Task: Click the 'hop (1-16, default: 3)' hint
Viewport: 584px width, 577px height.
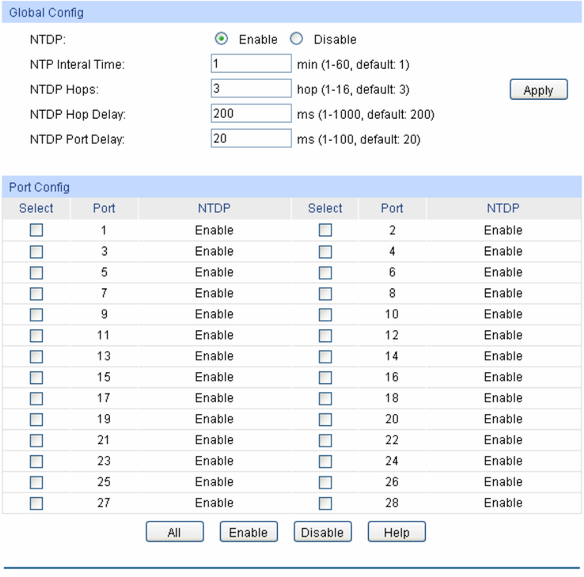Action: point(353,89)
